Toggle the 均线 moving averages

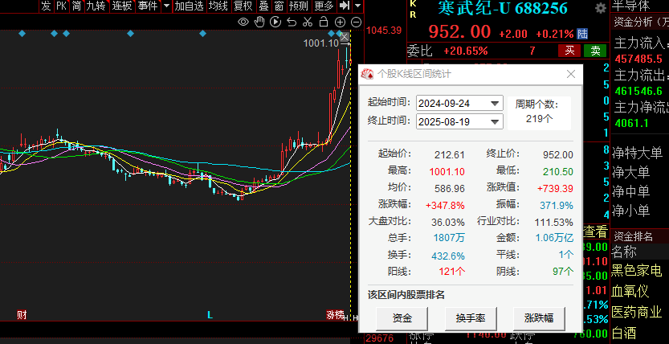coord(218,6)
